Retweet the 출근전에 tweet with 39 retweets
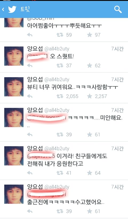Viewport: 128px width, 219px height. pyautogui.click(x=60, y=211)
